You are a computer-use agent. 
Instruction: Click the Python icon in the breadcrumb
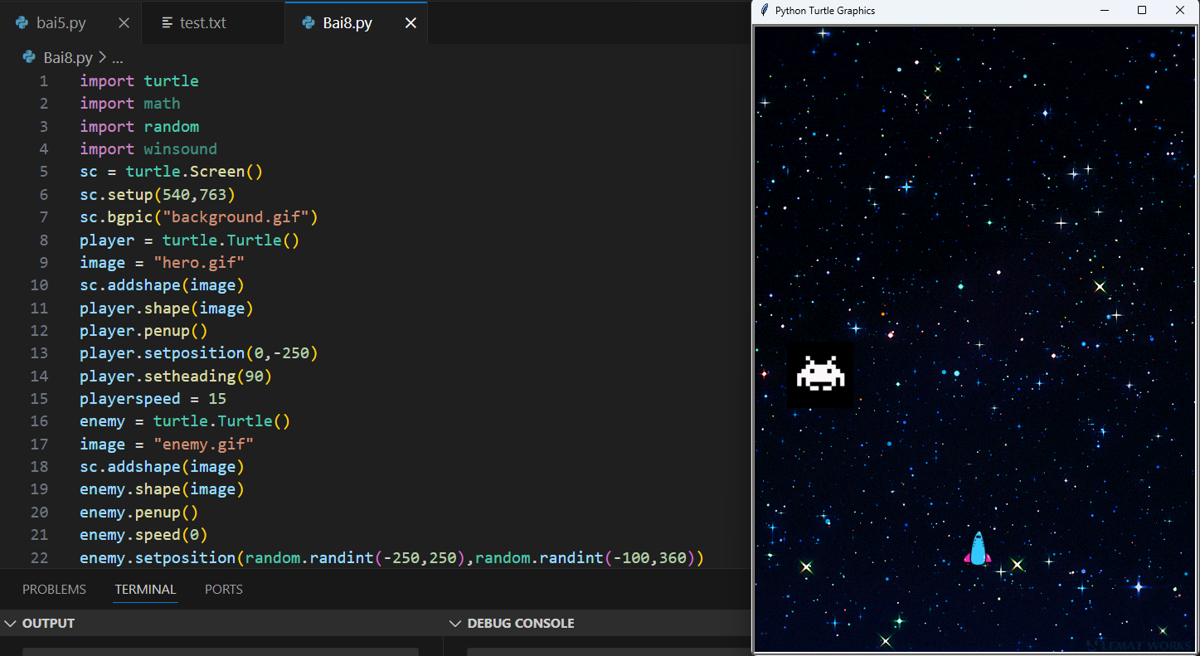[x=30, y=58]
